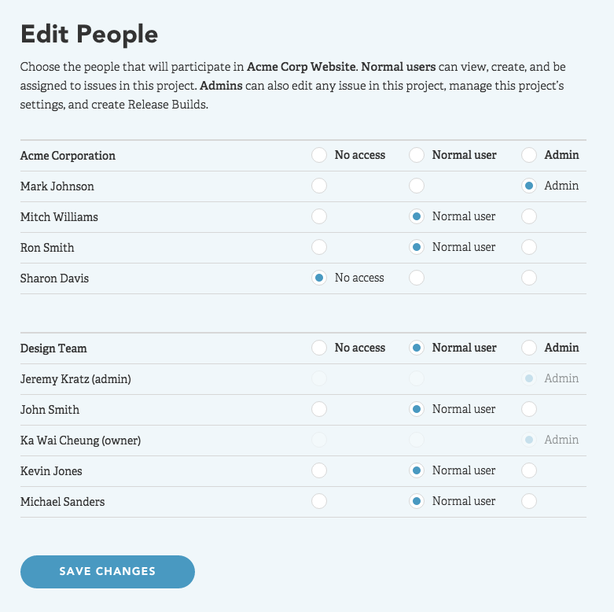The width and height of the screenshot is (614, 612).
Task: Click the Save Changes button
Action: click(108, 572)
